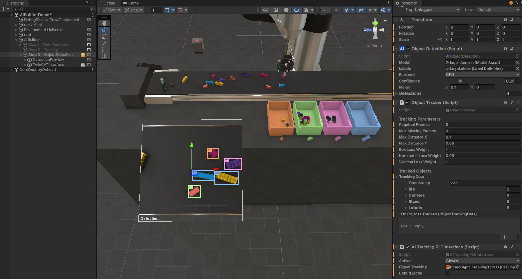Screen dimensions: 522x279
Task: Disable the Object Detection script checkbox
Action: pos(408,49)
